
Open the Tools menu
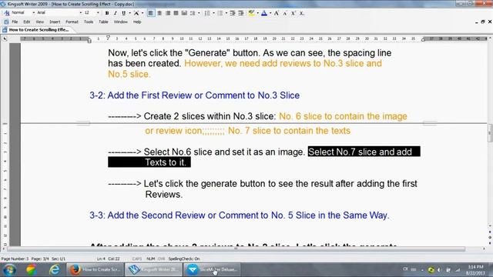(89, 22)
